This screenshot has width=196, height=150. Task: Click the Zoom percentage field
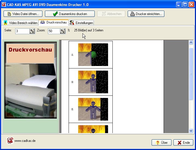point(54,31)
